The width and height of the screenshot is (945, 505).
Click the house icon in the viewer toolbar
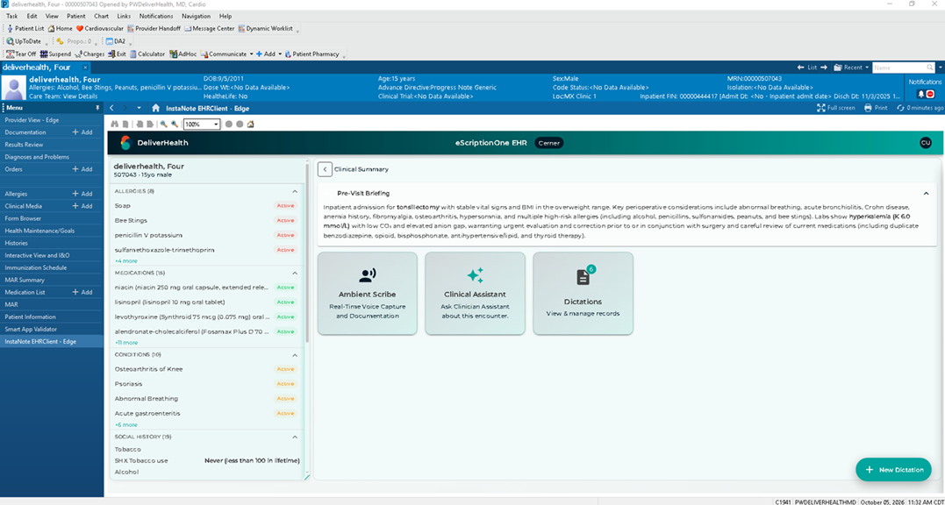point(250,124)
